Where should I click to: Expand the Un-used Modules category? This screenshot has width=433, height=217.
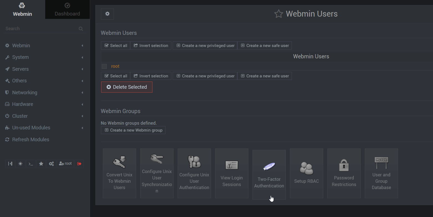(44, 128)
